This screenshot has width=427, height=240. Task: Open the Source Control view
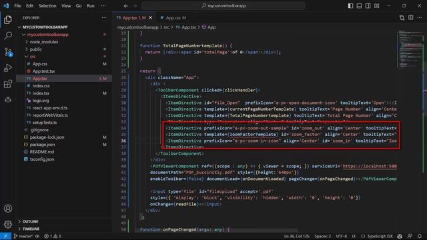pyautogui.click(x=8, y=52)
